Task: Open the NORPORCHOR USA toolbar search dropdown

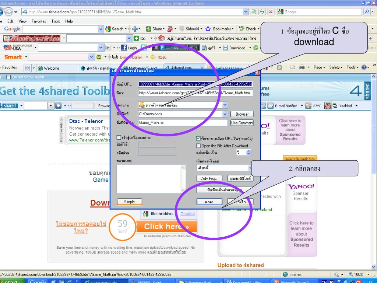Action: 101,48
